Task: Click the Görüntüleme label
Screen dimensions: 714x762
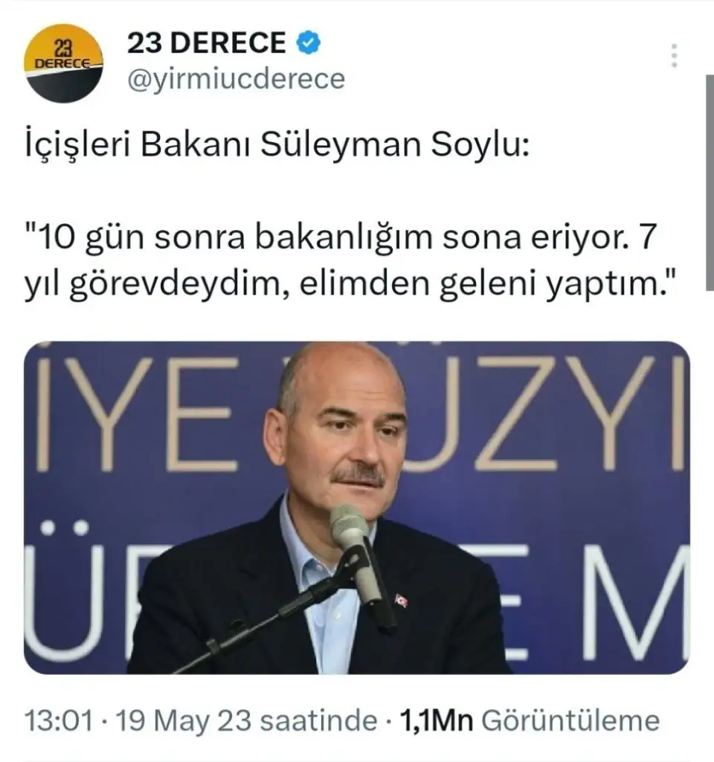Action: tap(570, 720)
